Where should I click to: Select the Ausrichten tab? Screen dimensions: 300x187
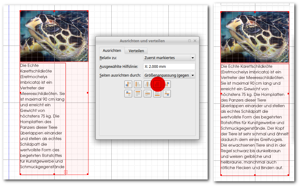[112, 51]
